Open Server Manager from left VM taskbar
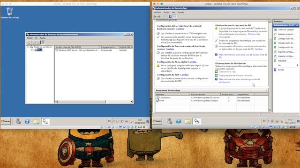The image size is (300, 168). 18,121
